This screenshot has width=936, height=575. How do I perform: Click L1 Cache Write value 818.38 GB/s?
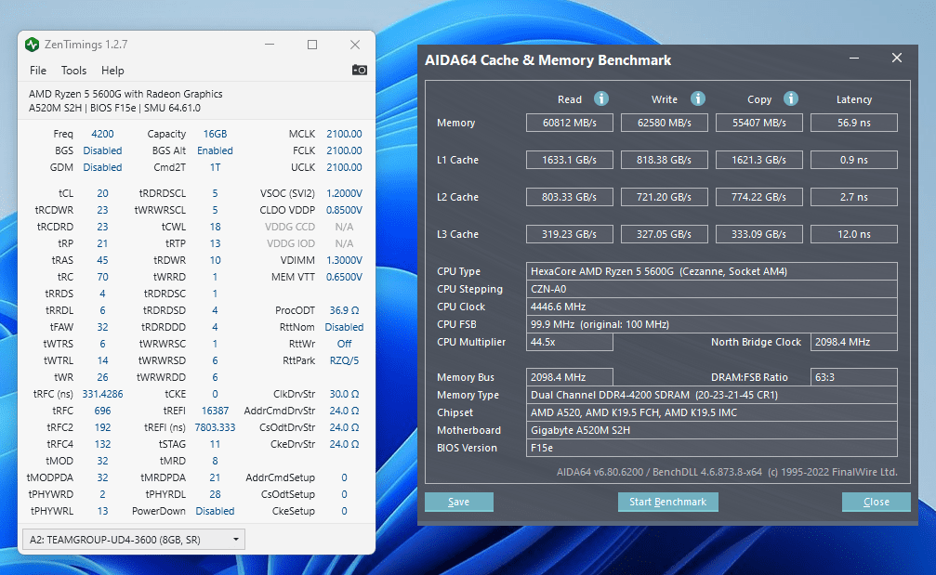click(665, 160)
